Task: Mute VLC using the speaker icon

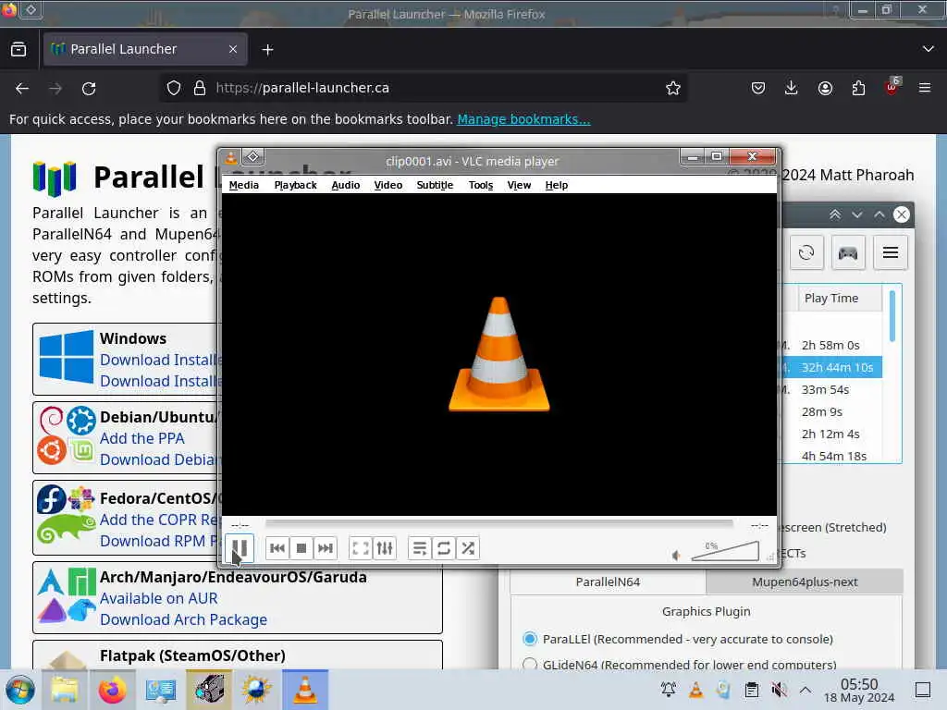Action: [x=676, y=555]
